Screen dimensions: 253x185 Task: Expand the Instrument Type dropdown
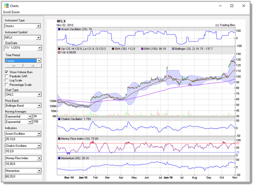pos(38,26)
